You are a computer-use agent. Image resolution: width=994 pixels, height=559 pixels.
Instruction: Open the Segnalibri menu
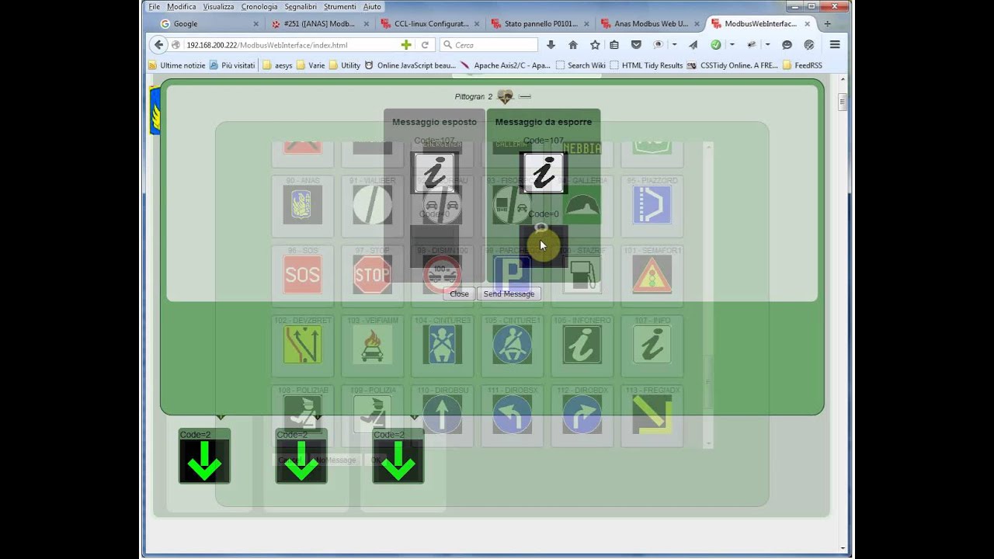tap(301, 7)
